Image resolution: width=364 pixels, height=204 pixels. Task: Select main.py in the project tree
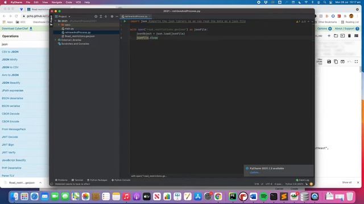[68, 29]
